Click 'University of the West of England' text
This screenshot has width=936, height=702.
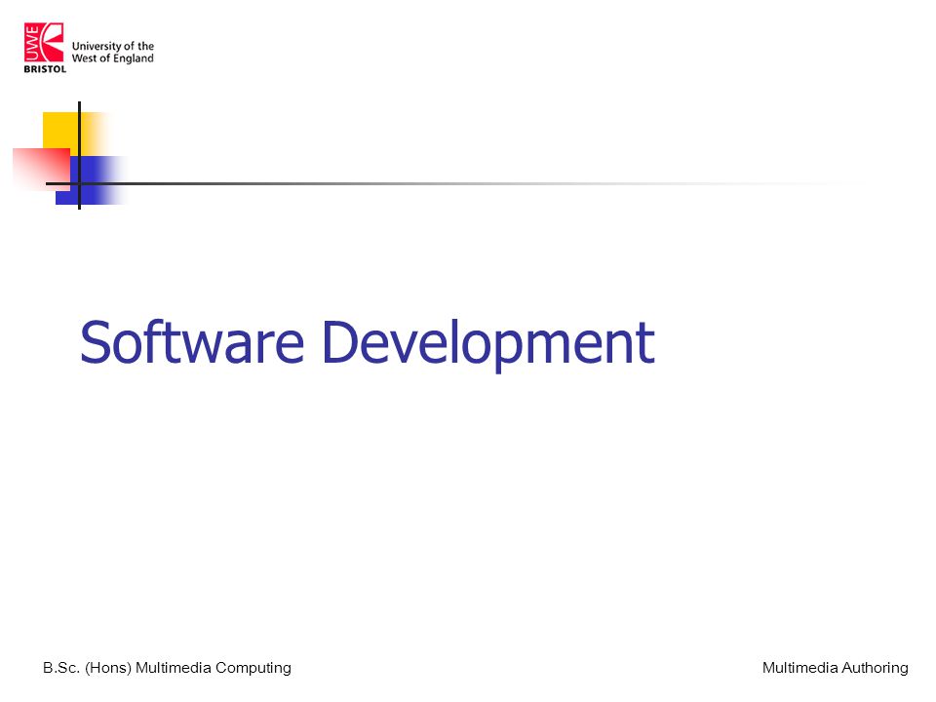[113, 52]
